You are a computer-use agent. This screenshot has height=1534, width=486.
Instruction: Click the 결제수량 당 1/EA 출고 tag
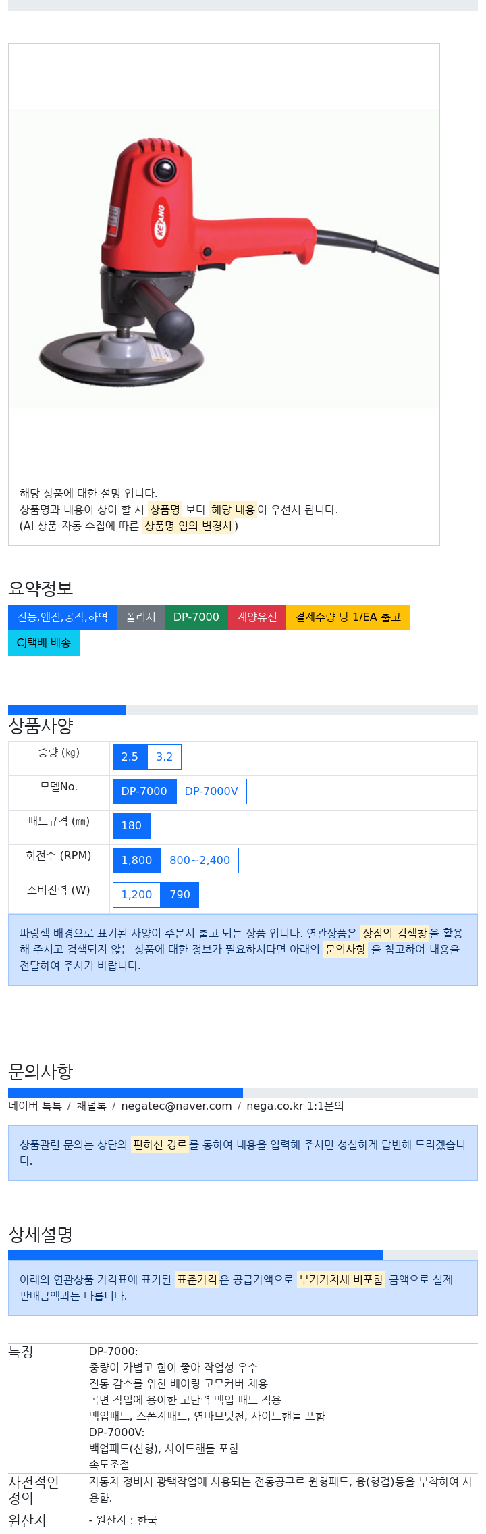click(348, 617)
